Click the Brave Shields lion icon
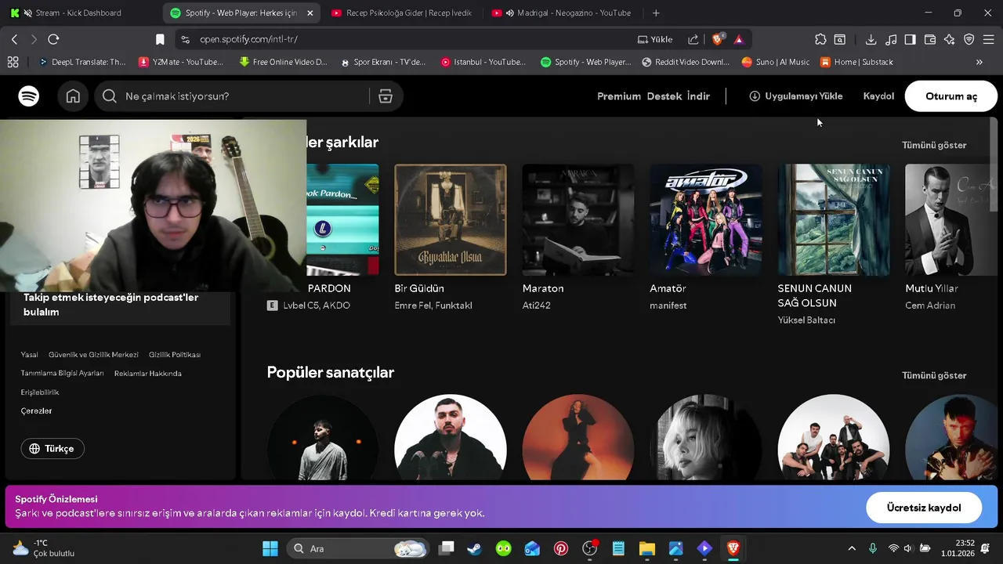Screen dimensions: 1003x564 [717, 39]
